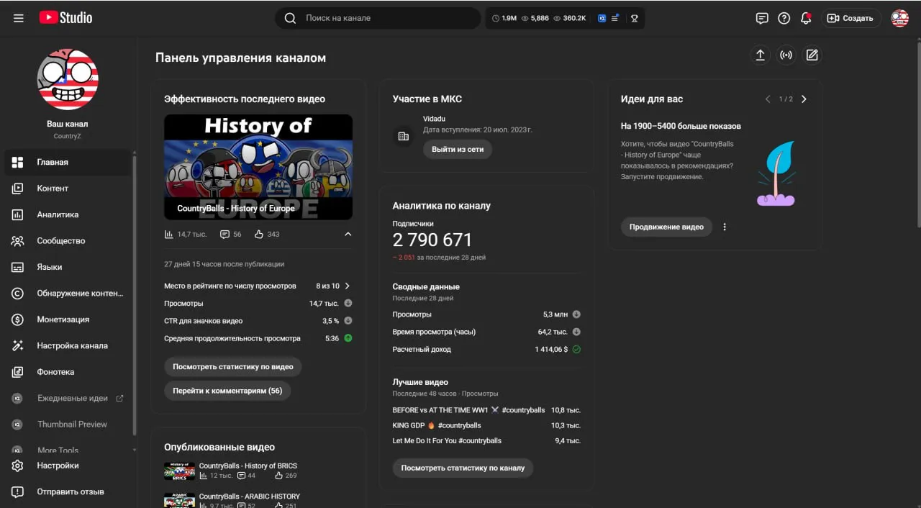Click subscriber count 2 790 671
The image size is (921, 508).
pyautogui.click(x=432, y=240)
